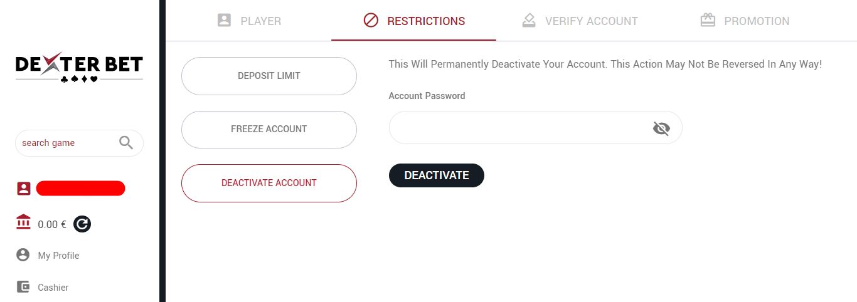Switch to the Restrictions tab

414,21
